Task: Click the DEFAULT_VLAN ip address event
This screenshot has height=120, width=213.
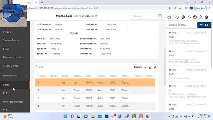Action: pos(188,95)
